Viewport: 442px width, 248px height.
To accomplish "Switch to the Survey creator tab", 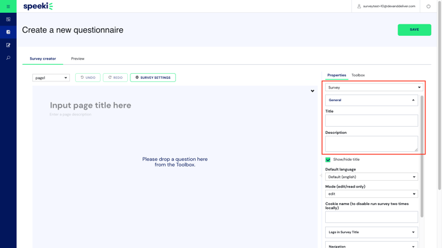I will 42,59.
